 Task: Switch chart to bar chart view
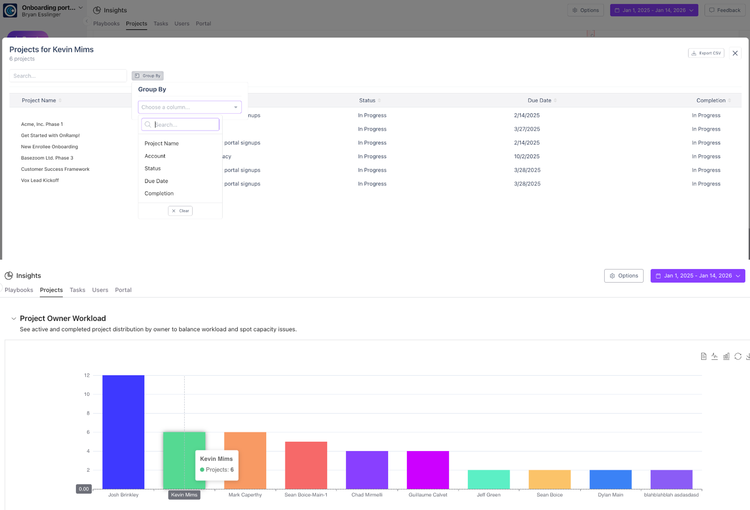(726, 357)
